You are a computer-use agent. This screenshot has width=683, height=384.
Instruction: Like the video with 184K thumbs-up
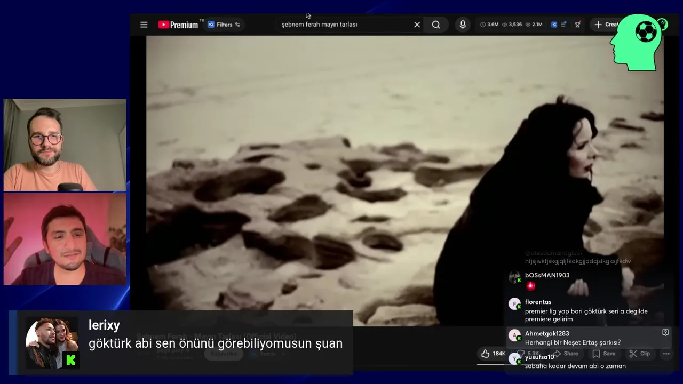point(493,354)
